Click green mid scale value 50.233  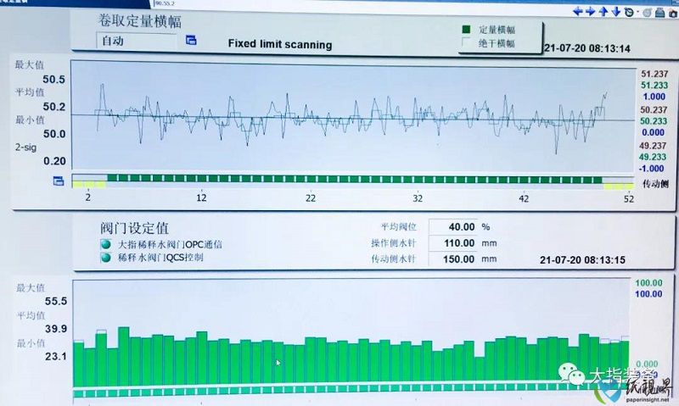click(x=654, y=121)
